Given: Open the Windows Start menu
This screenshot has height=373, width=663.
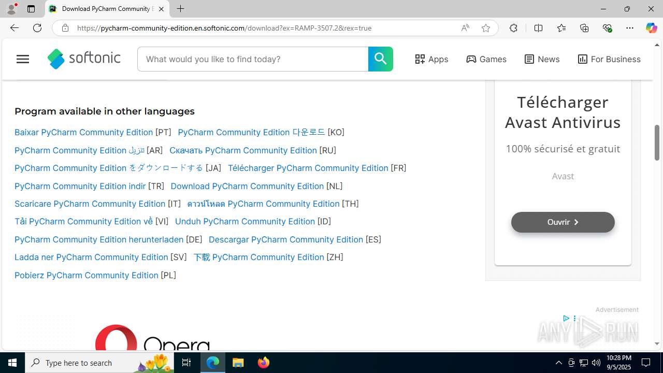Looking at the screenshot, I should pyautogui.click(x=12, y=363).
